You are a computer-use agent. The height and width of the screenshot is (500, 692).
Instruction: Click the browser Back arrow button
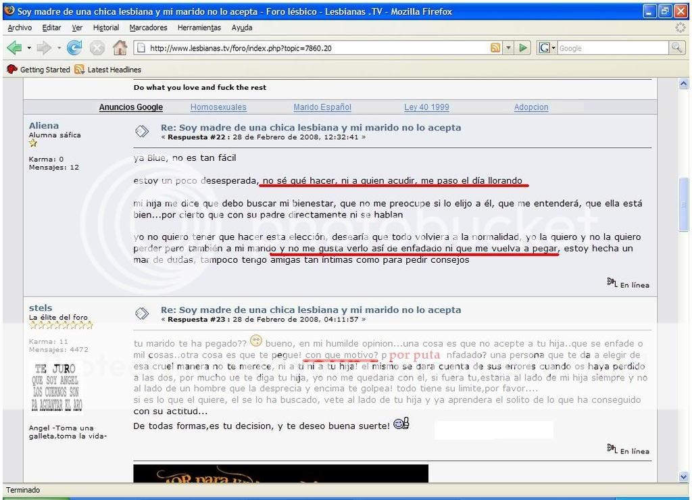click(x=15, y=48)
